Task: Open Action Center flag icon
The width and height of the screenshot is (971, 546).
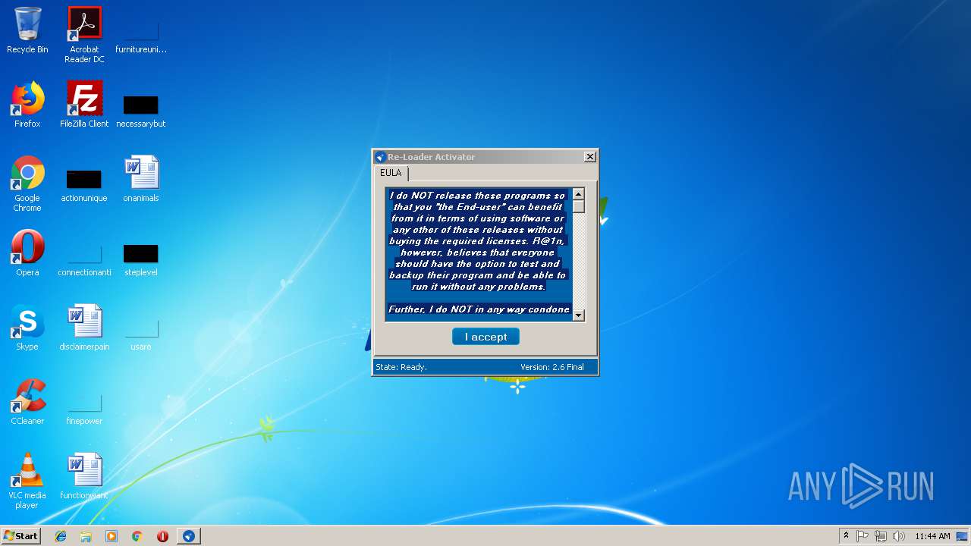Action: 863,536
